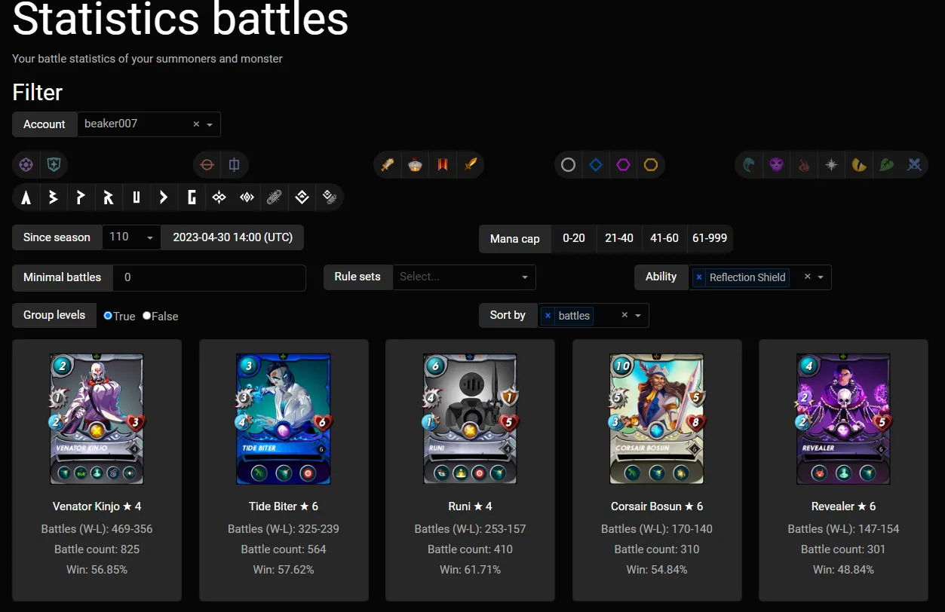Click Runi Win: 61.71% text
Viewport: 945px width, 612px height.
(471, 570)
